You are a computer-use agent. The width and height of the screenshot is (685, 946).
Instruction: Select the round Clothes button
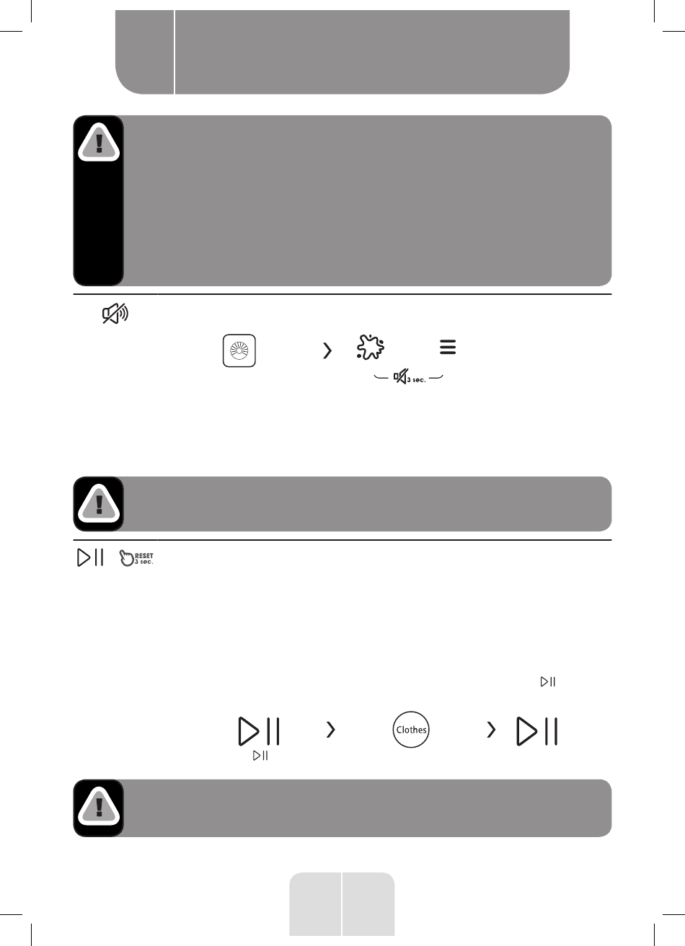point(412,730)
